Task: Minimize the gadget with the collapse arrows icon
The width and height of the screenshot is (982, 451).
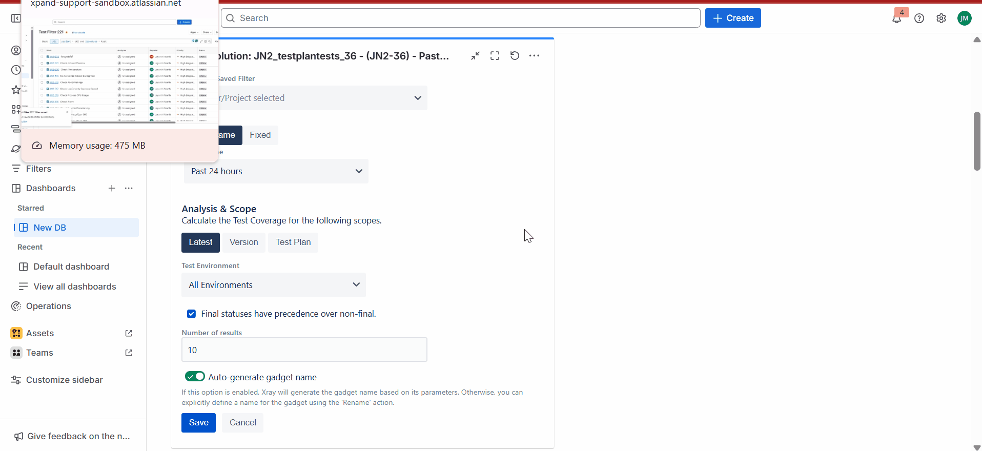Action: coord(475,56)
